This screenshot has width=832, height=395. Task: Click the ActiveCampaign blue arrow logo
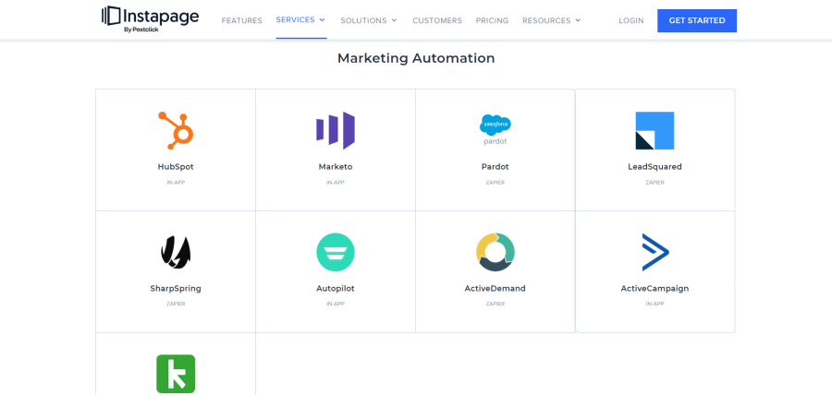(x=655, y=252)
